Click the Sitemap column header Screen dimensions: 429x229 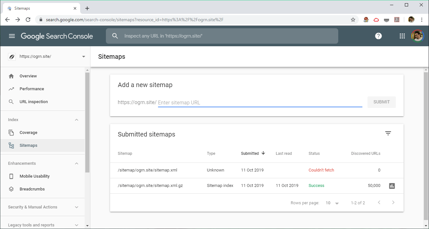(125, 154)
